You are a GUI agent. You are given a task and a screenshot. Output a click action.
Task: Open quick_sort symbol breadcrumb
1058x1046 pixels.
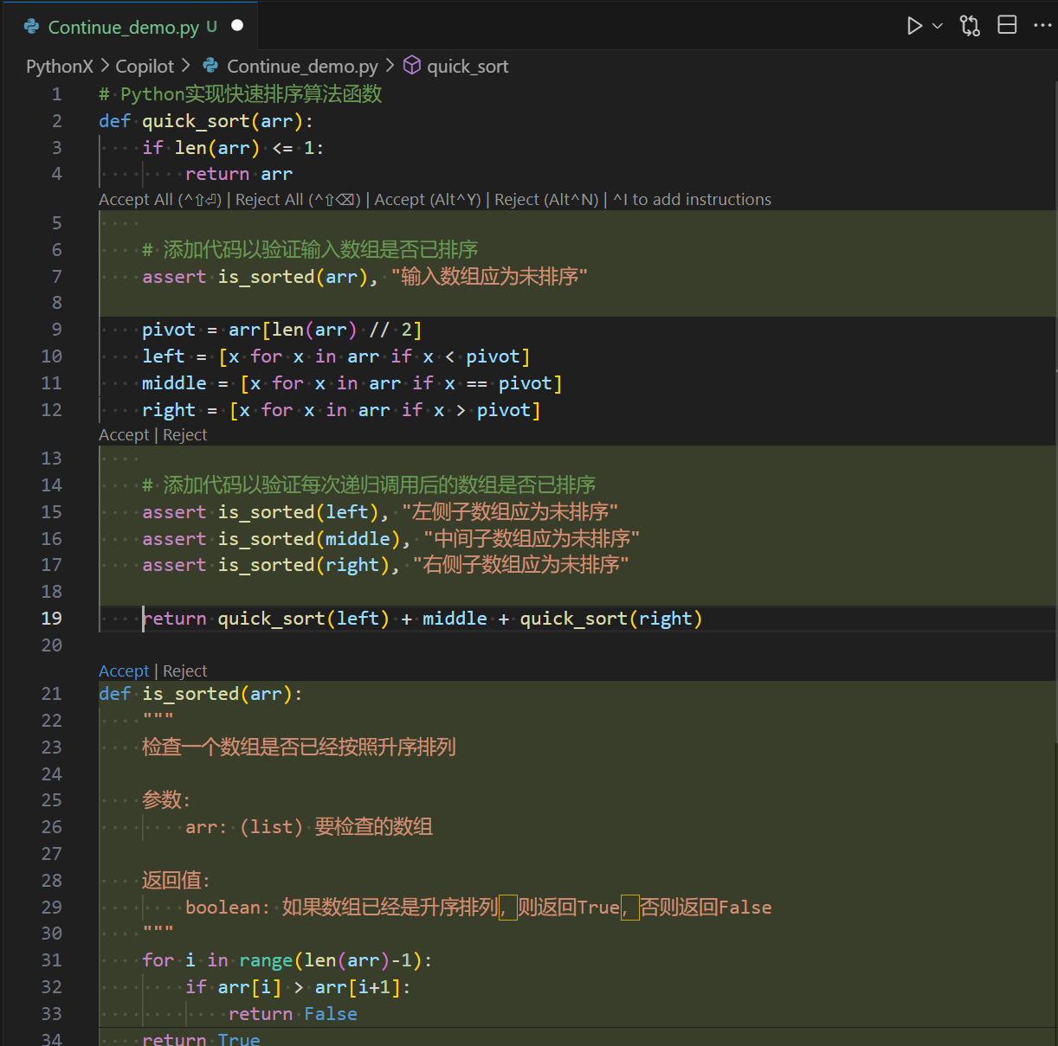pyautogui.click(x=468, y=67)
